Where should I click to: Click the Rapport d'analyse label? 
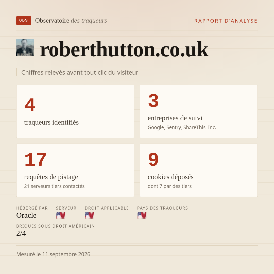[x=226, y=21]
